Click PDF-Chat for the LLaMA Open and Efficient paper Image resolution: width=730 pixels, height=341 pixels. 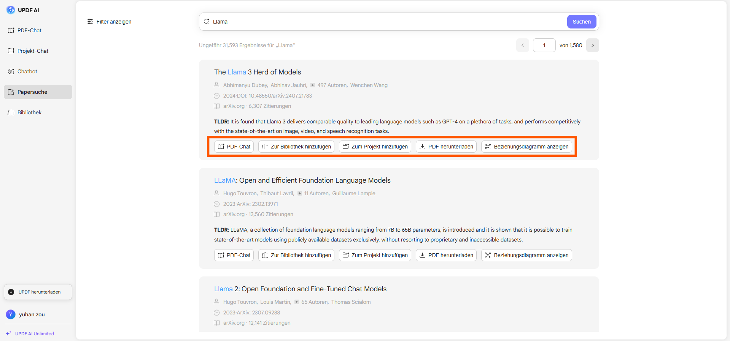(x=234, y=255)
